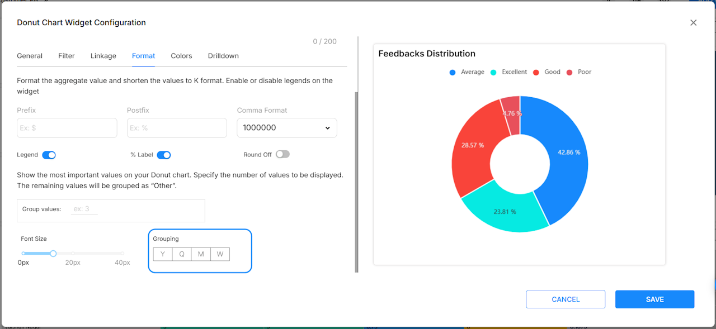
Task: Select the Y grouping option
Action: pyautogui.click(x=163, y=254)
